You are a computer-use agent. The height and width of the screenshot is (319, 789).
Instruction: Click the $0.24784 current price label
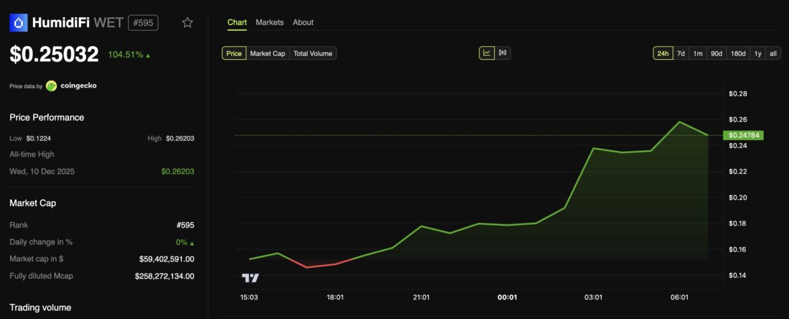pyautogui.click(x=745, y=135)
